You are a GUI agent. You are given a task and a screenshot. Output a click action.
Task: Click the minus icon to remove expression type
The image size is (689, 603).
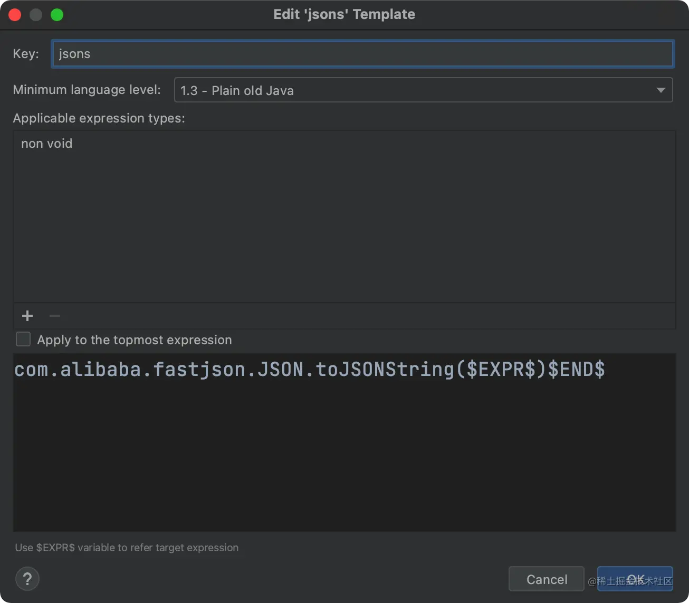pyautogui.click(x=55, y=316)
